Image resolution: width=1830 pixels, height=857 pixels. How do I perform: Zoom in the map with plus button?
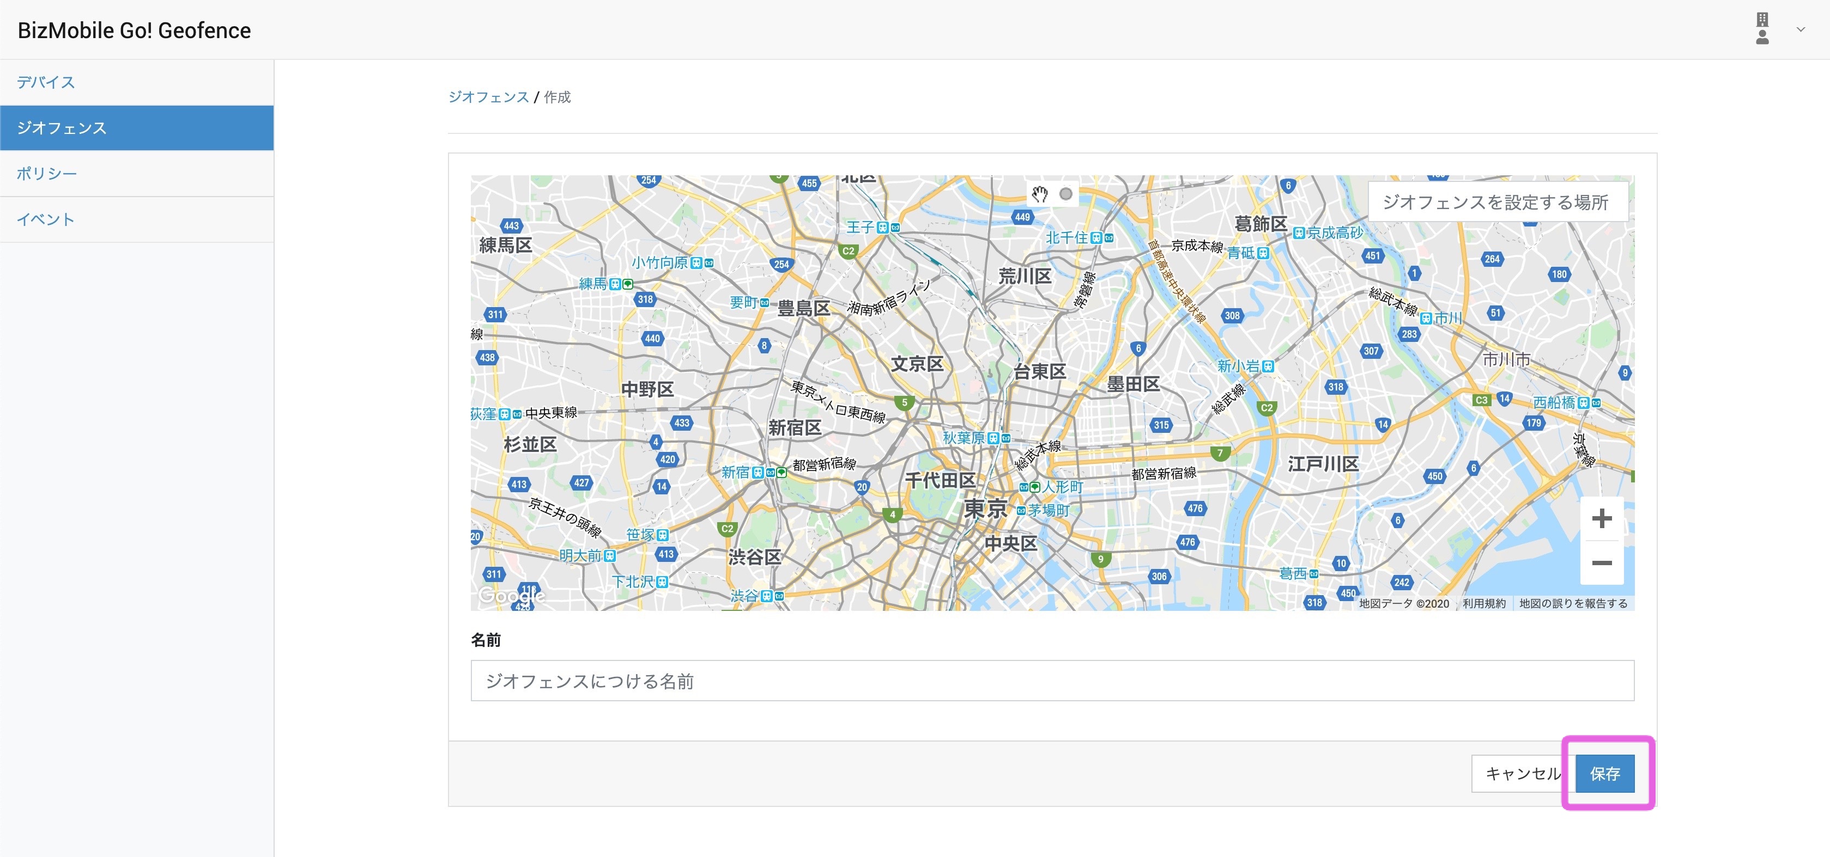tap(1601, 518)
